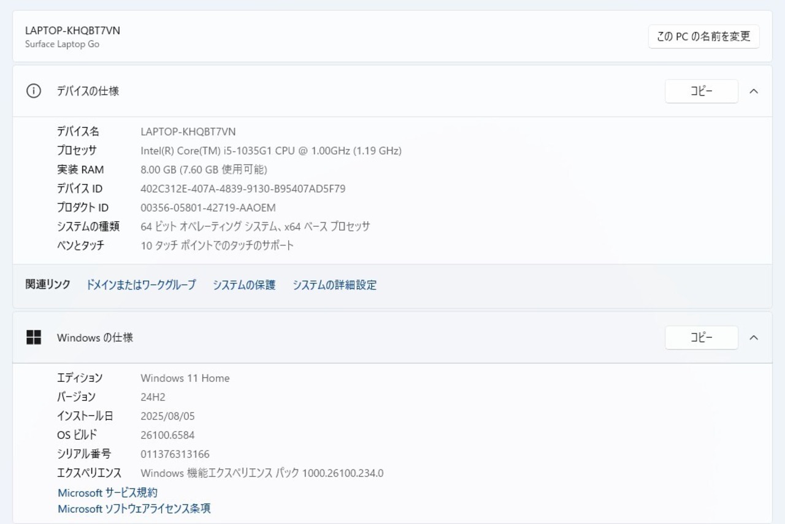
Task: Collapse the デバイスの仕様 section chevron
Action: (x=754, y=91)
